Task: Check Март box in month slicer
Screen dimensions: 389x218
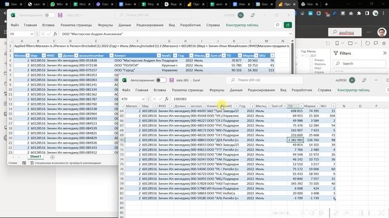Action: 312,68
